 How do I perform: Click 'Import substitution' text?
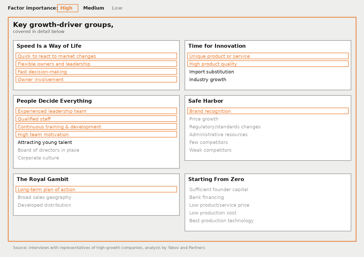[x=212, y=72]
